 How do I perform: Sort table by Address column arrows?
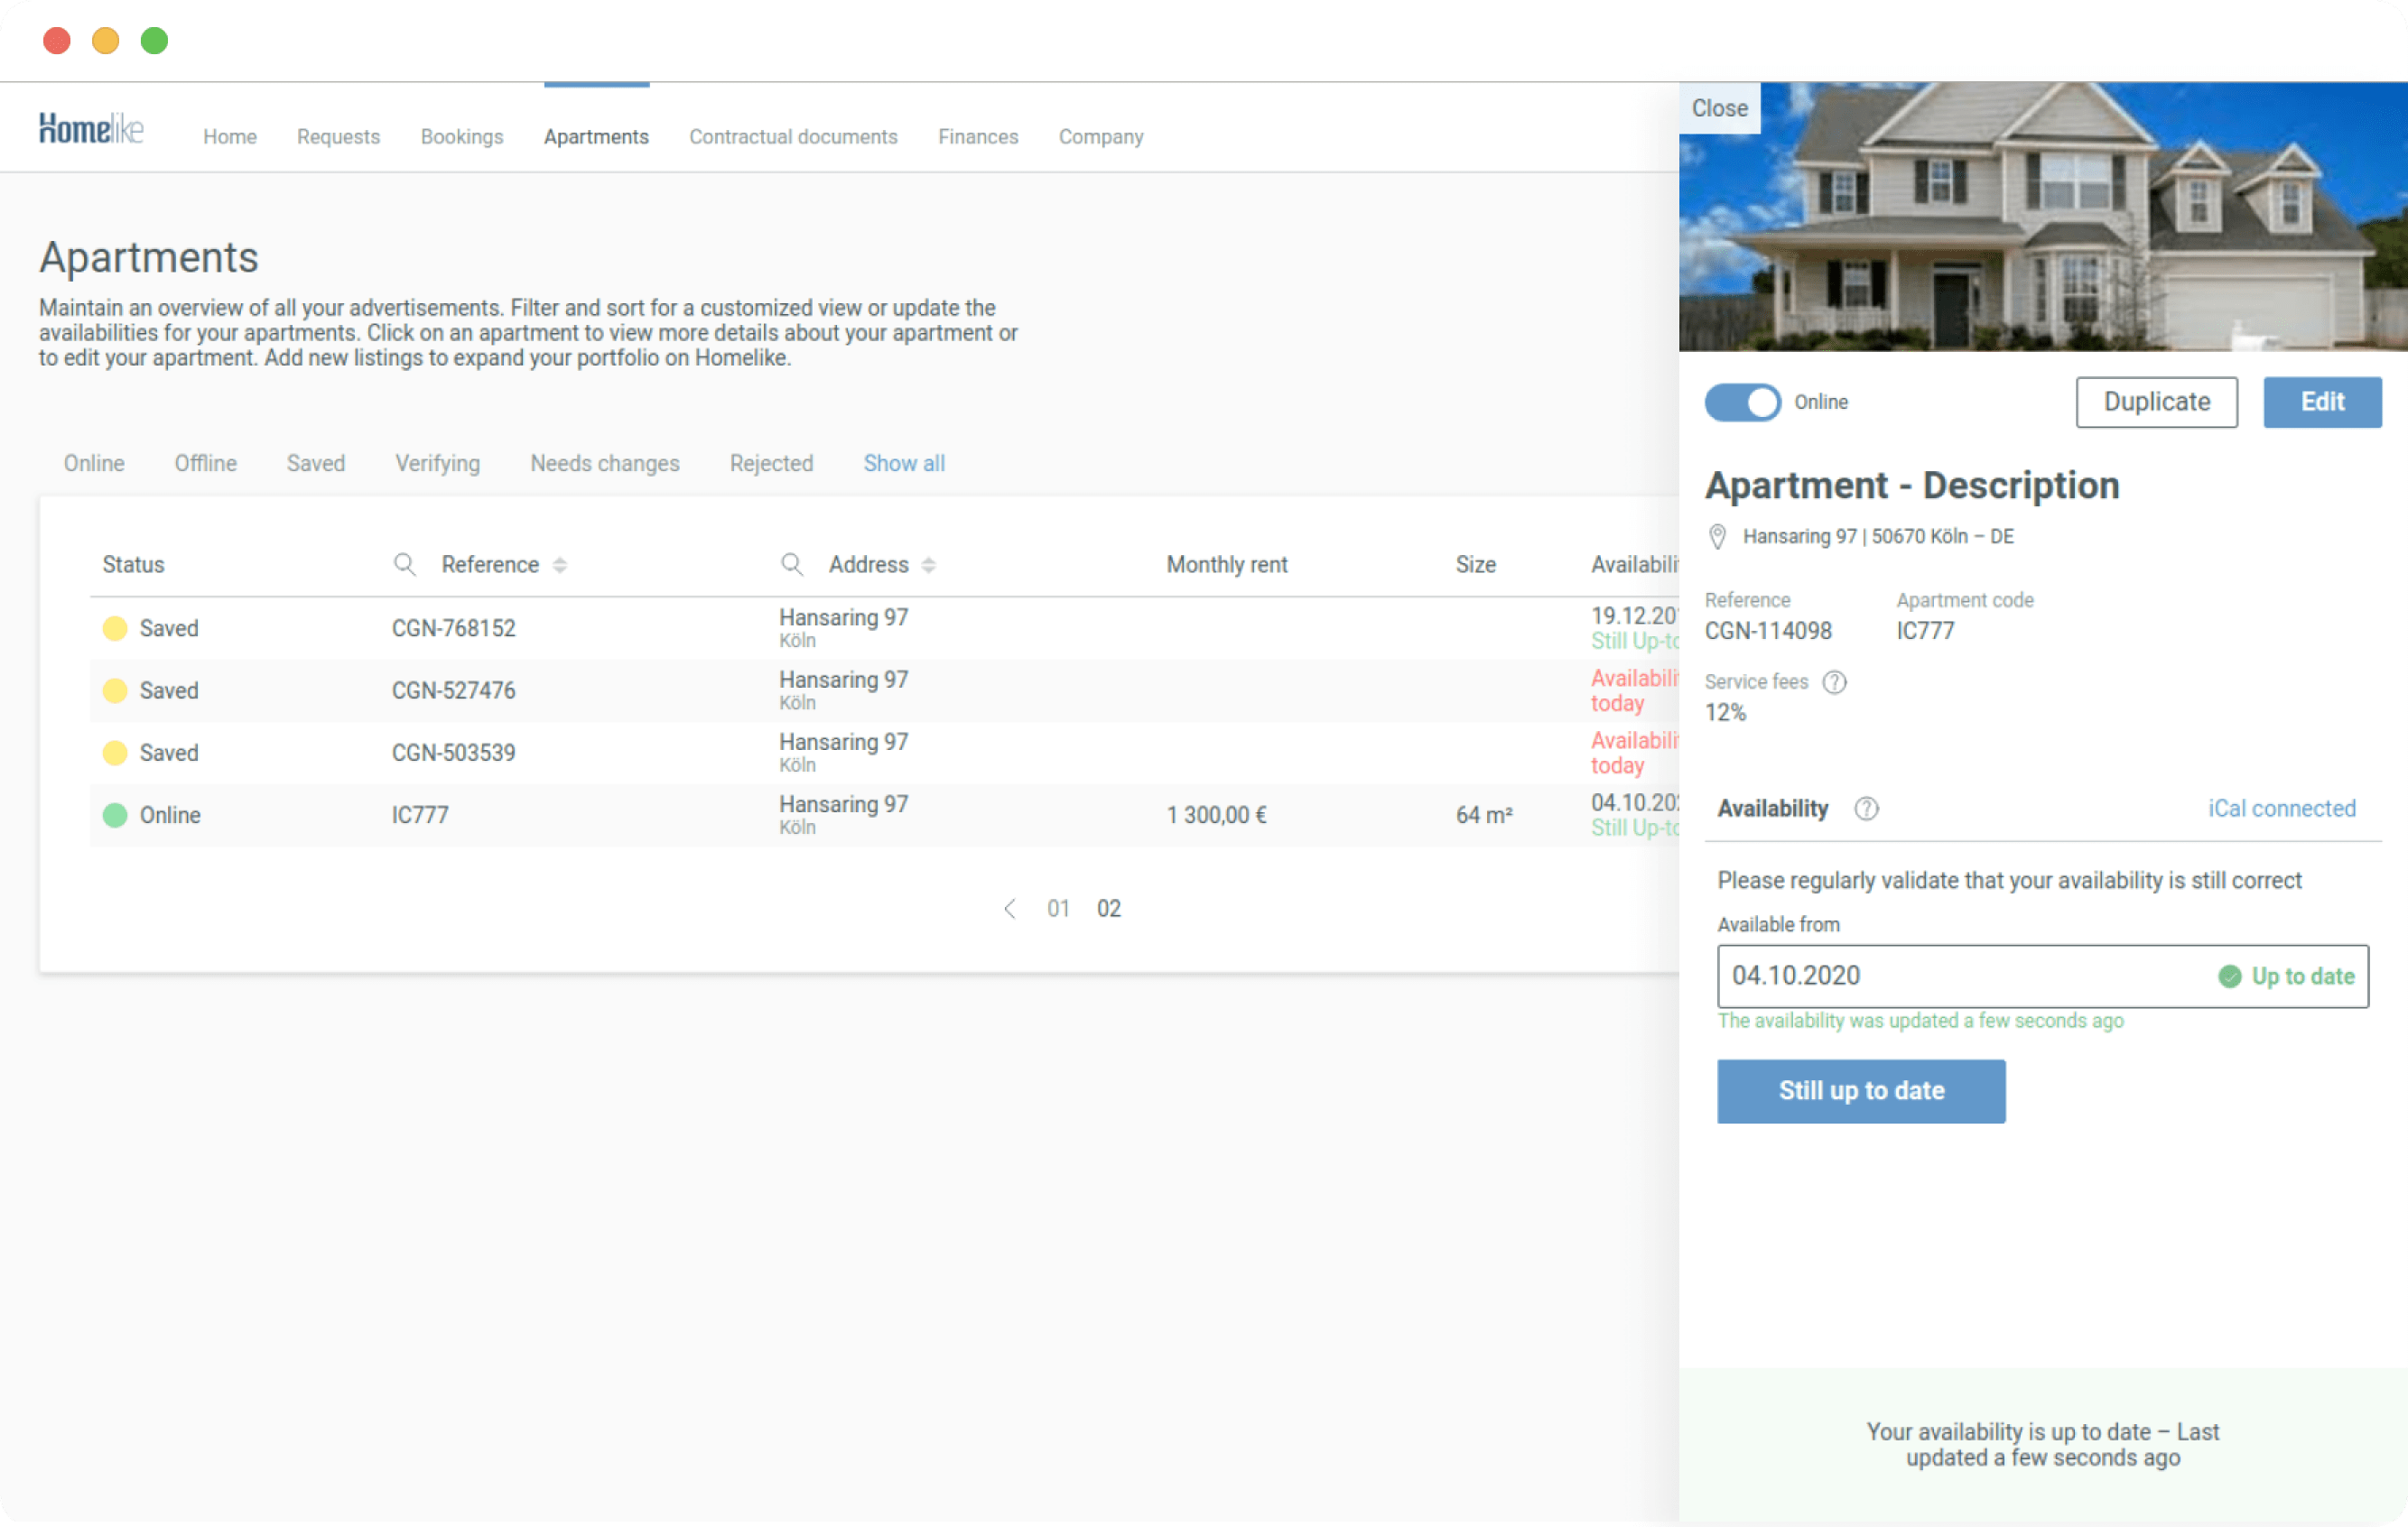tap(928, 565)
